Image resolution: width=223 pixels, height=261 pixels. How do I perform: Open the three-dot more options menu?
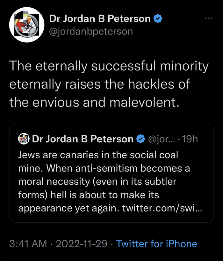click(x=209, y=19)
